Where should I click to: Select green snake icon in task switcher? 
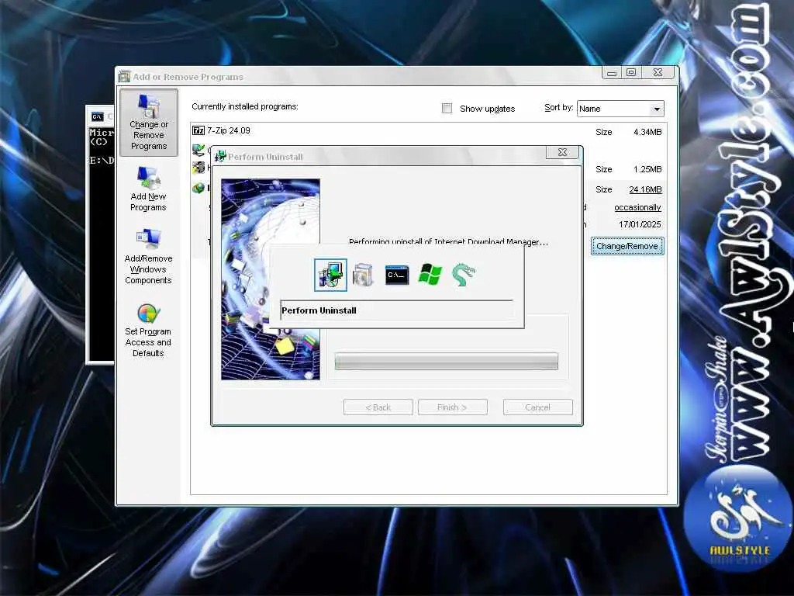[464, 275]
